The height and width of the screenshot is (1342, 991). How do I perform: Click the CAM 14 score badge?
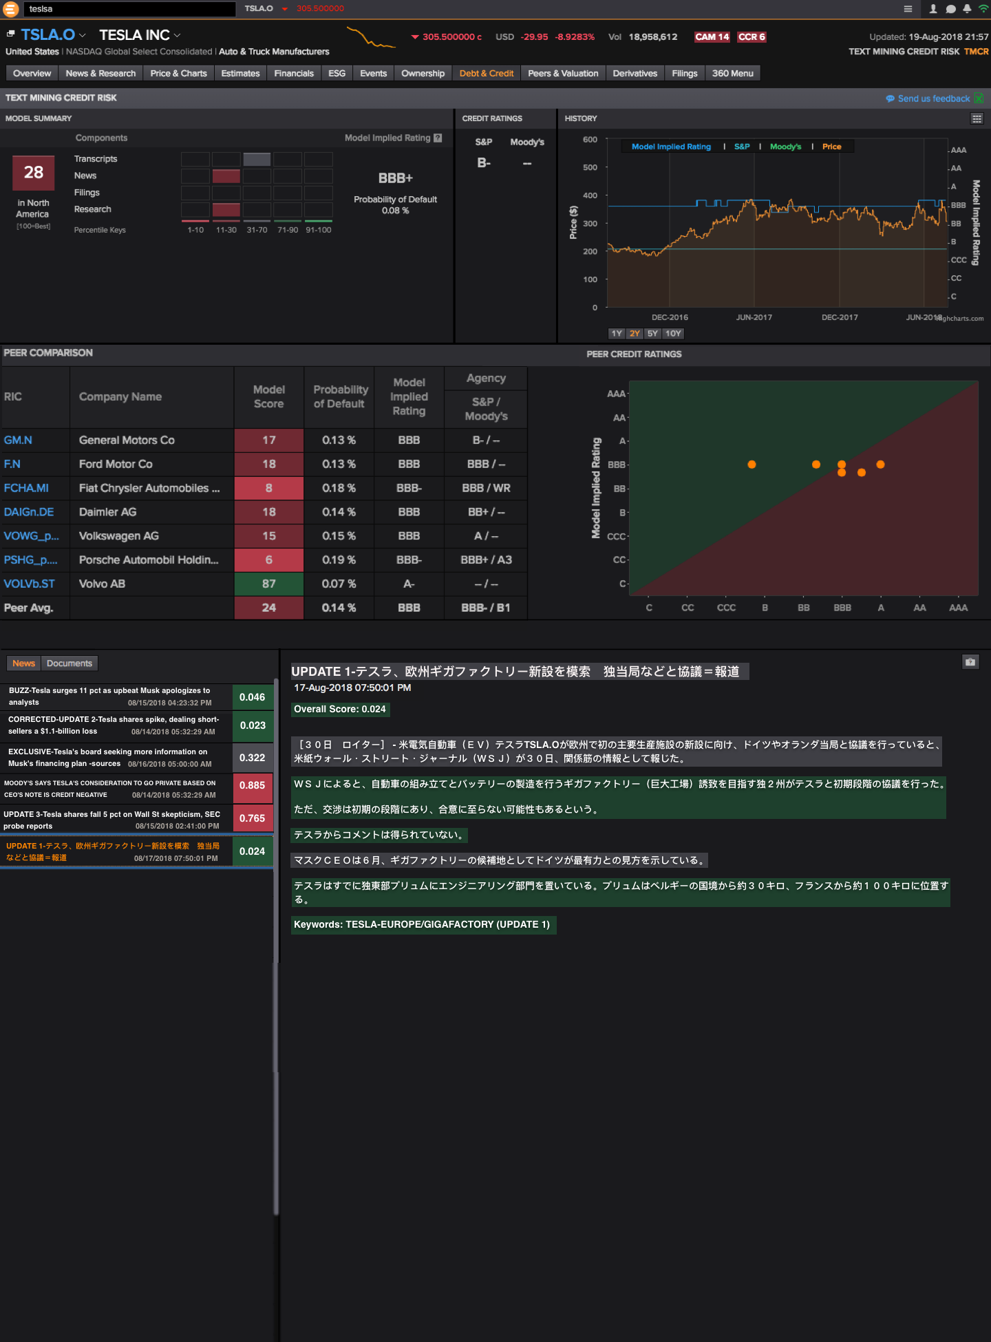(x=712, y=37)
